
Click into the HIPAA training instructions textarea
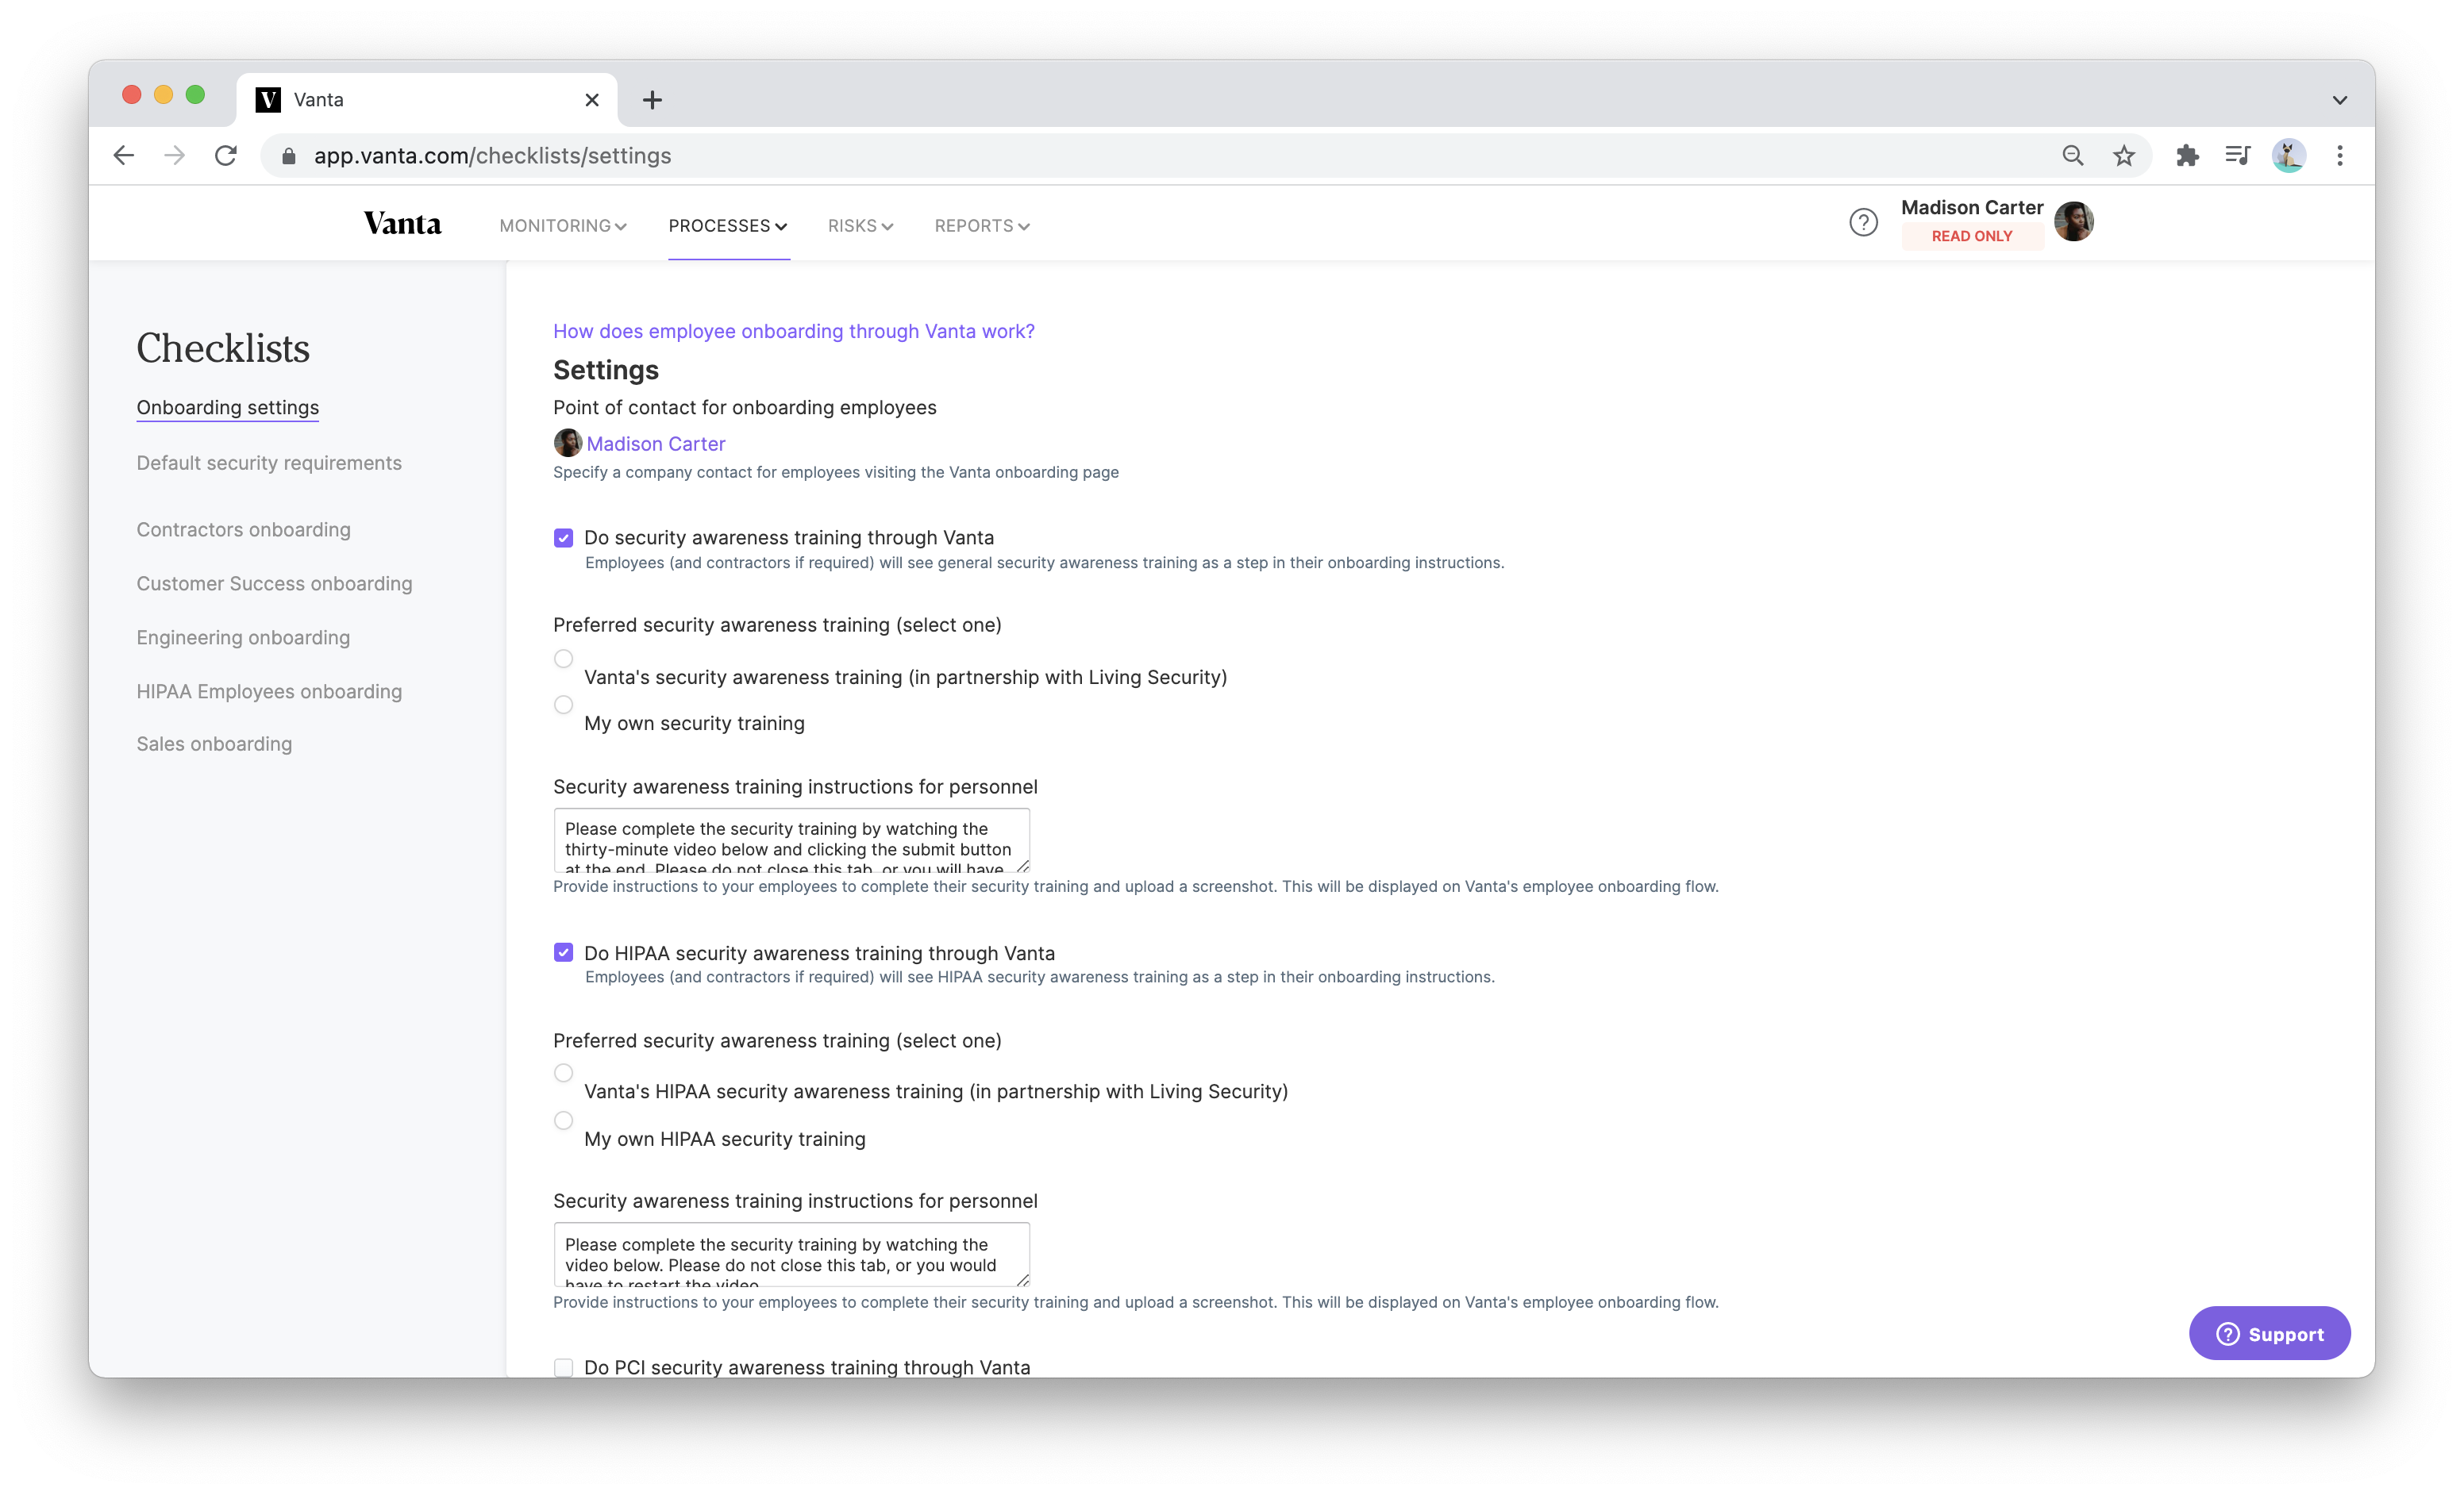tap(791, 1255)
